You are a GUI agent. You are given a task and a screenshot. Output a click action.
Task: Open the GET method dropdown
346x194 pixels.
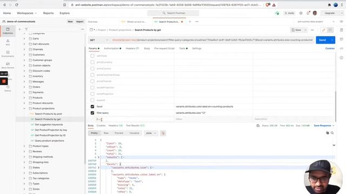coord(99,40)
